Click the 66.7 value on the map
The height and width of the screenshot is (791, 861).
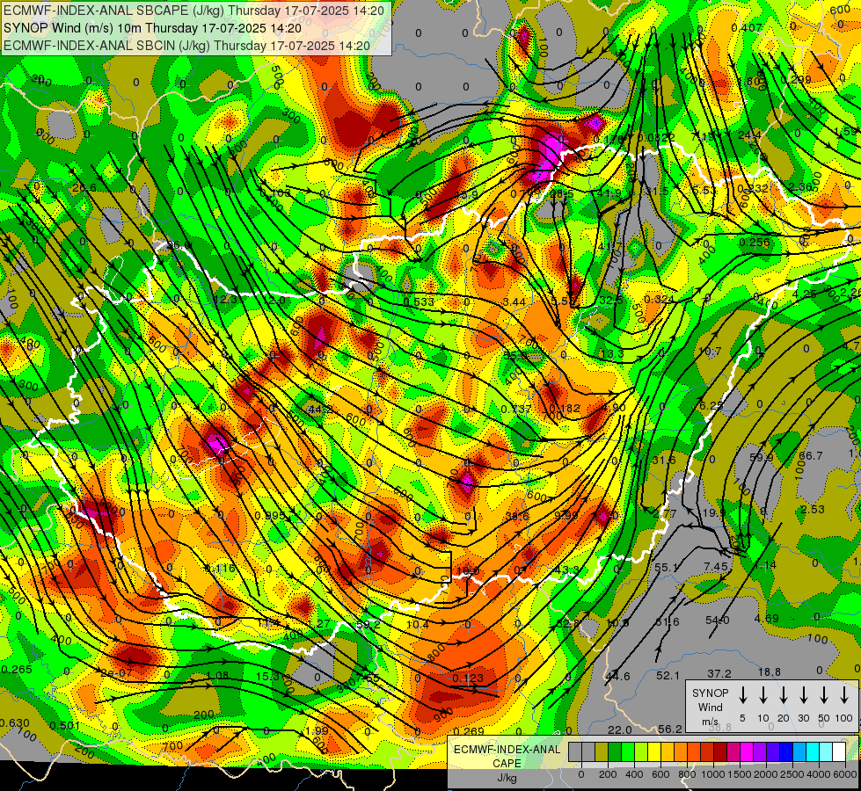(811, 455)
